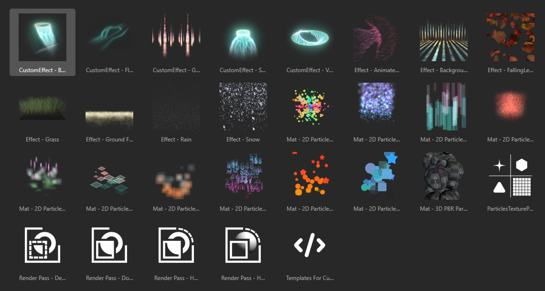The image size is (545, 291).
Task: Open the ParticlesTexturePack asset
Action: [510, 176]
